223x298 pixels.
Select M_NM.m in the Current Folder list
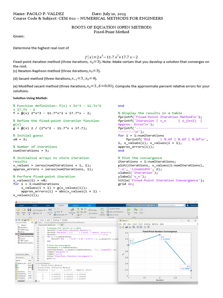24,228
